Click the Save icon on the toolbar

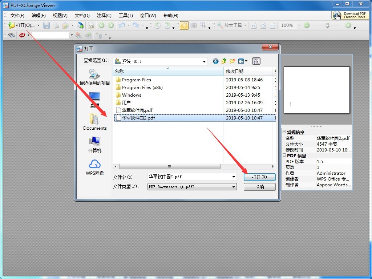click(x=46, y=25)
